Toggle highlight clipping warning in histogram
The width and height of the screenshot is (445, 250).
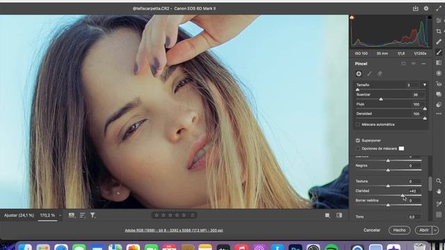(x=430, y=17)
